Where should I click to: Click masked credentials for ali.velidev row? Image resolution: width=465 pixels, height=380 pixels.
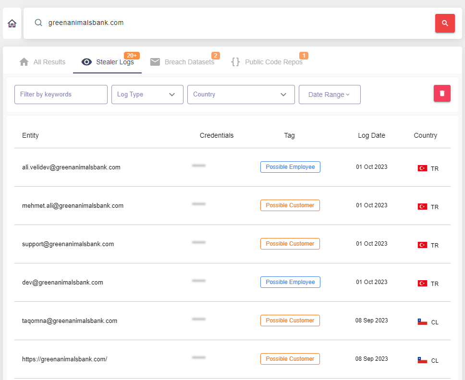199,166
